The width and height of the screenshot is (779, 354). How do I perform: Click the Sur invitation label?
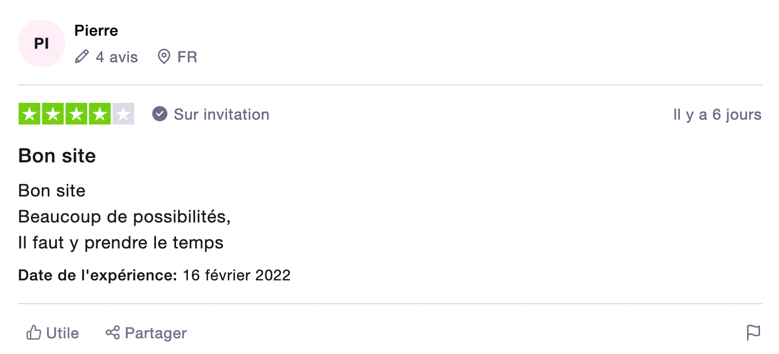(222, 114)
